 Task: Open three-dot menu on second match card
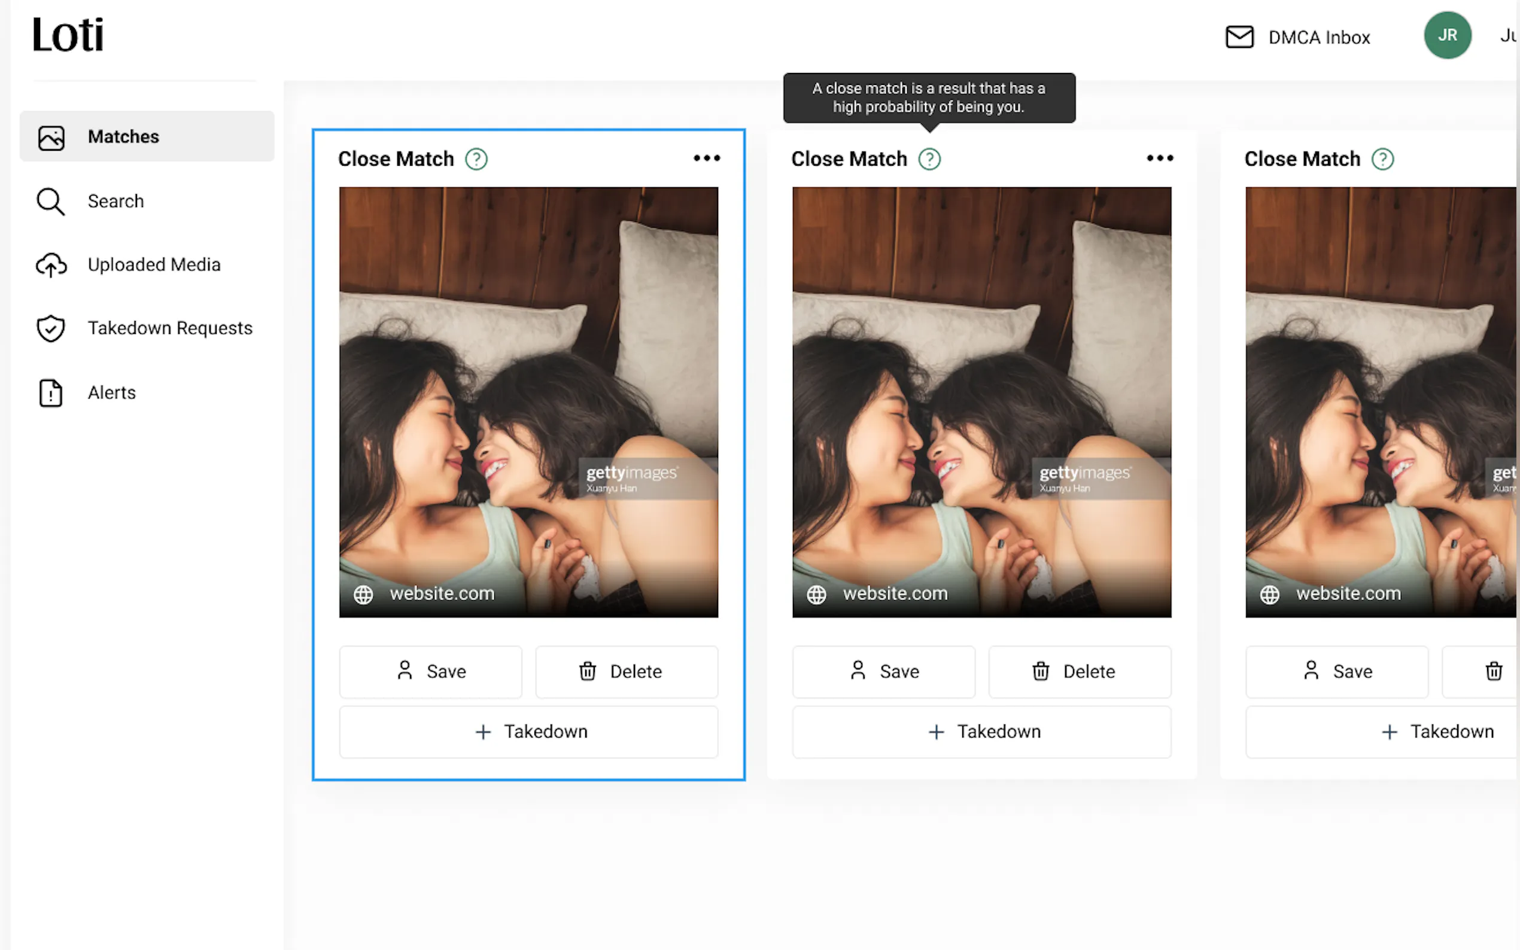[x=1159, y=159]
